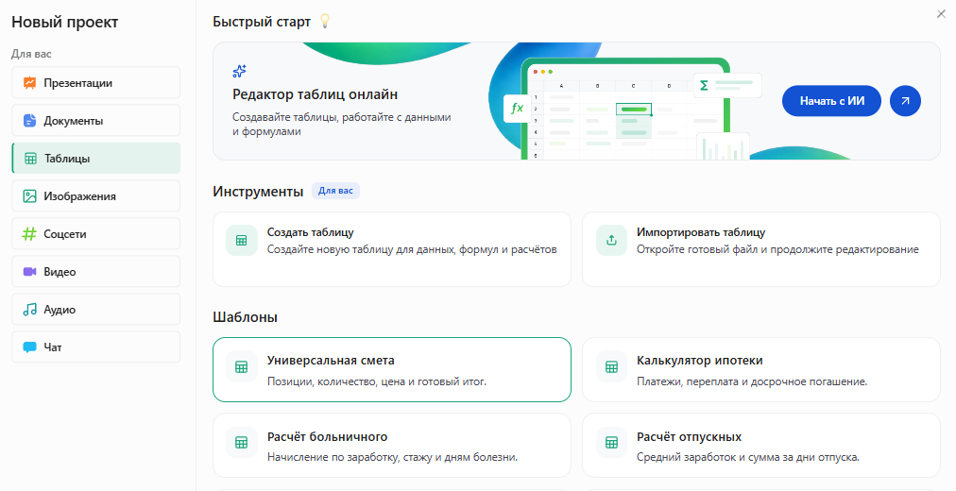
Task: Click the Для вас label in the sidebar
Action: [31, 54]
